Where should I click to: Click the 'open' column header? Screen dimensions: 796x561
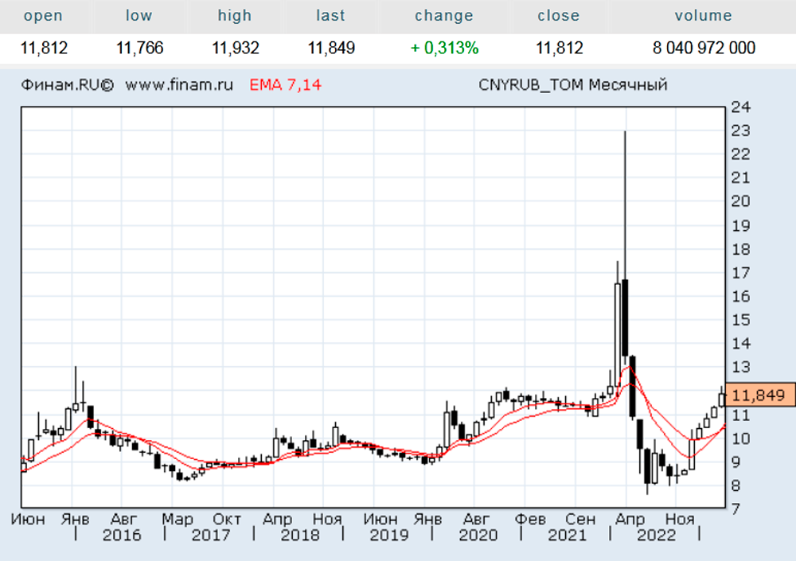point(44,16)
